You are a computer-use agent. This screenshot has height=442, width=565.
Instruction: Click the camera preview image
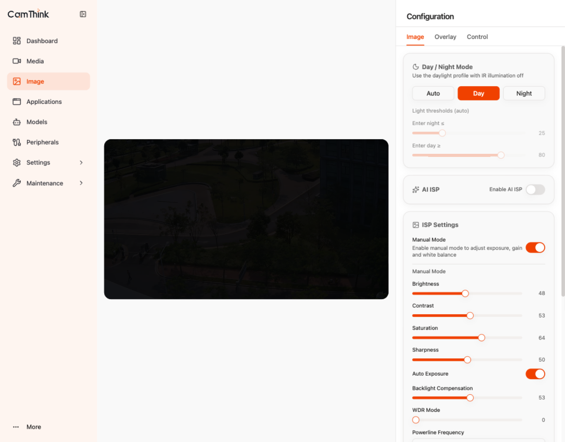pyautogui.click(x=246, y=219)
